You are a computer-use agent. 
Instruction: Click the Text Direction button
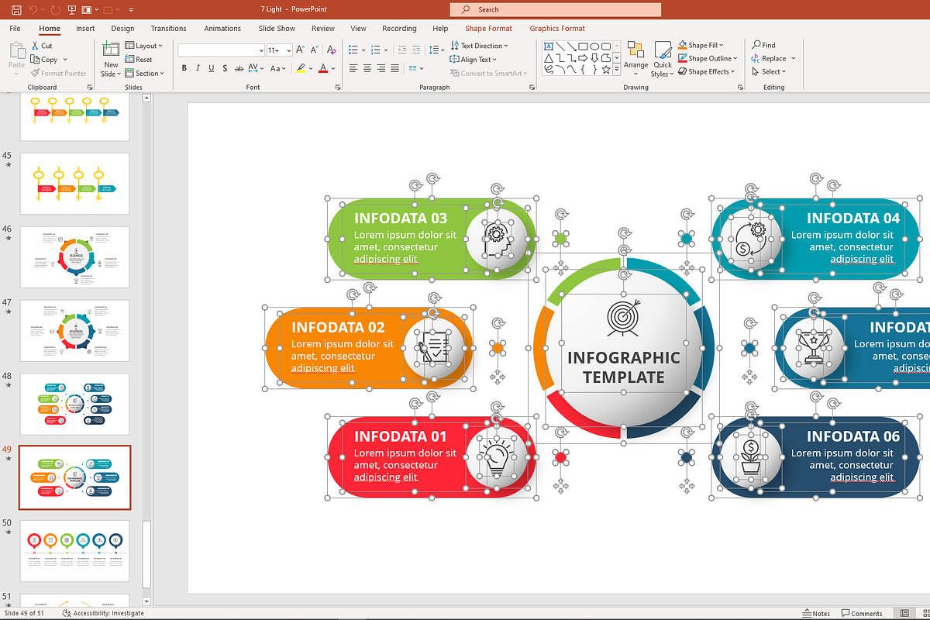pyautogui.click(x=480, y=46)
